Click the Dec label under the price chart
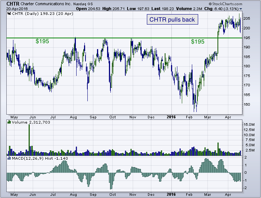Viewport: 261px width, 198px height. tap(151, 117)
